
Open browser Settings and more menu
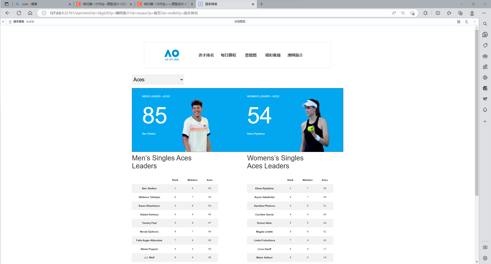tap(484, 13)
